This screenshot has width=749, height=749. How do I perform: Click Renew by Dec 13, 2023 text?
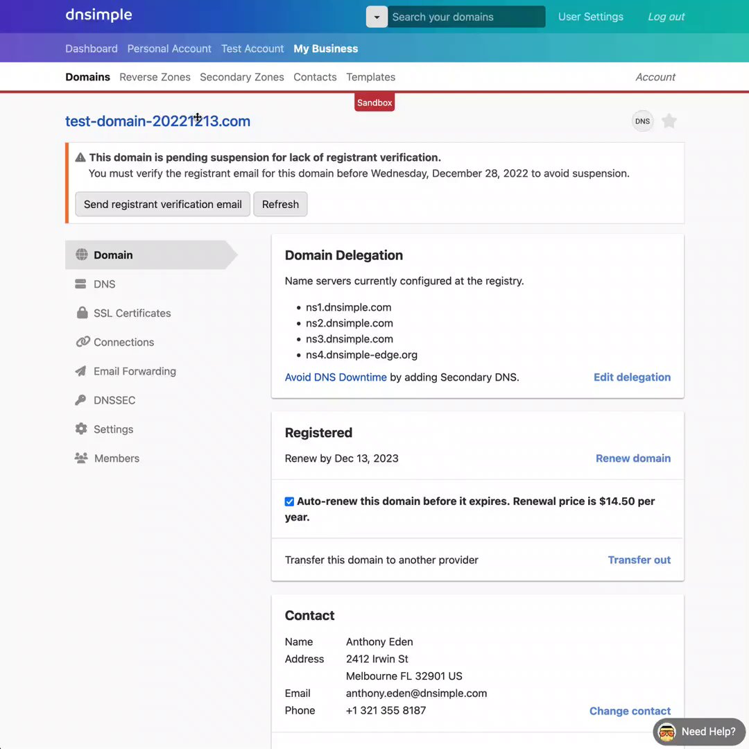[x=341, y=458]
